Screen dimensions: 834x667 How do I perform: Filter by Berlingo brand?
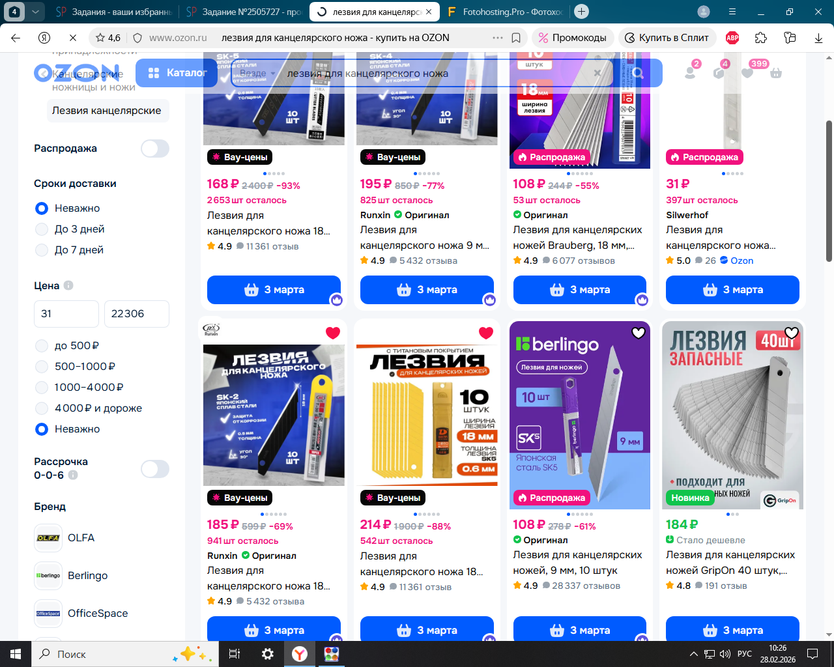click(x=71, y=576)
